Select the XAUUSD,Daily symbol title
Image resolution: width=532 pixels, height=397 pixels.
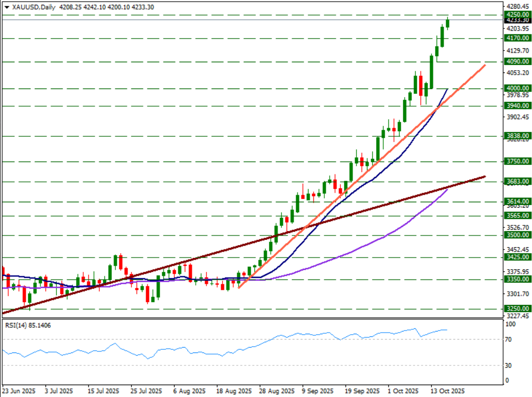pos(34,7)
